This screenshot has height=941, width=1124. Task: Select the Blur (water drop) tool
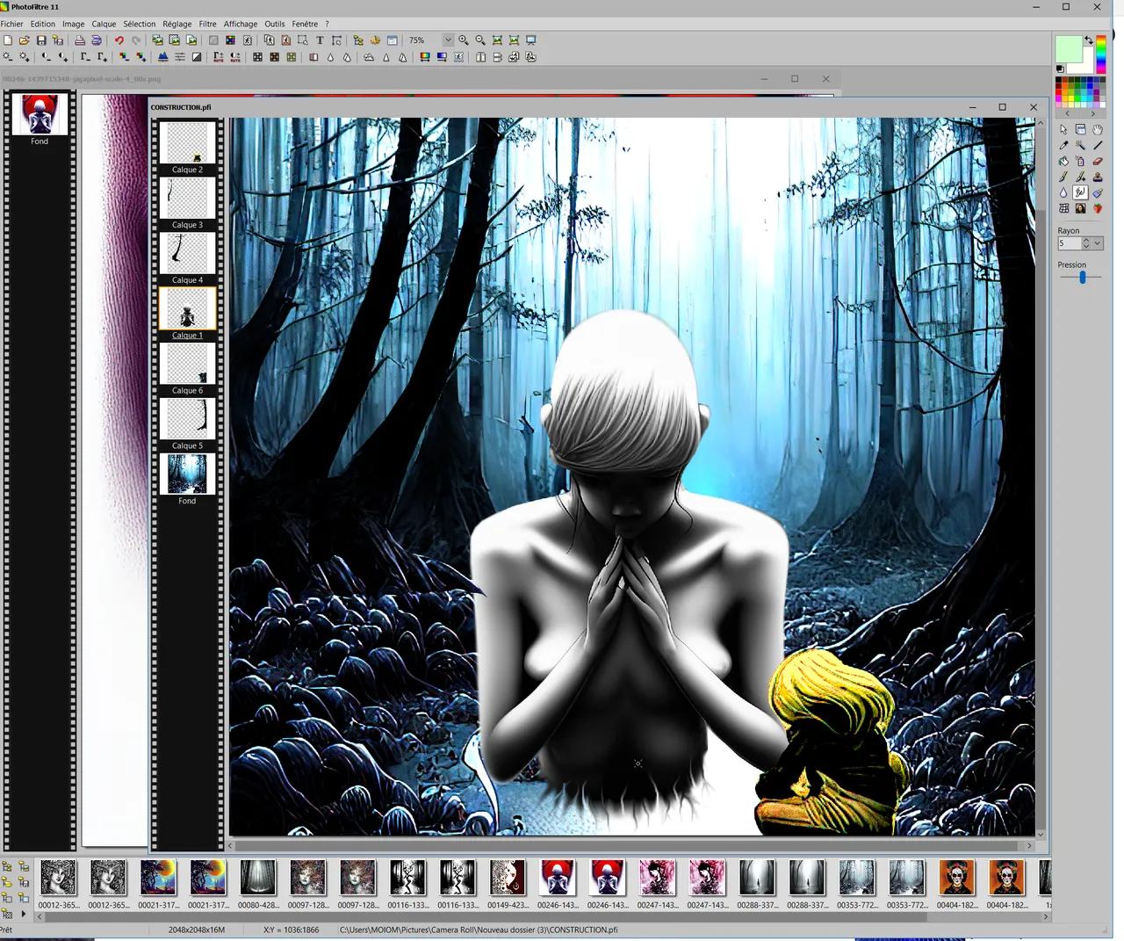coord(1063,192)
